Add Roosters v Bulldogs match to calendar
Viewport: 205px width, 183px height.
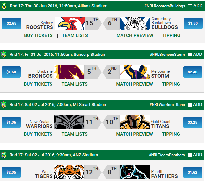195,6
